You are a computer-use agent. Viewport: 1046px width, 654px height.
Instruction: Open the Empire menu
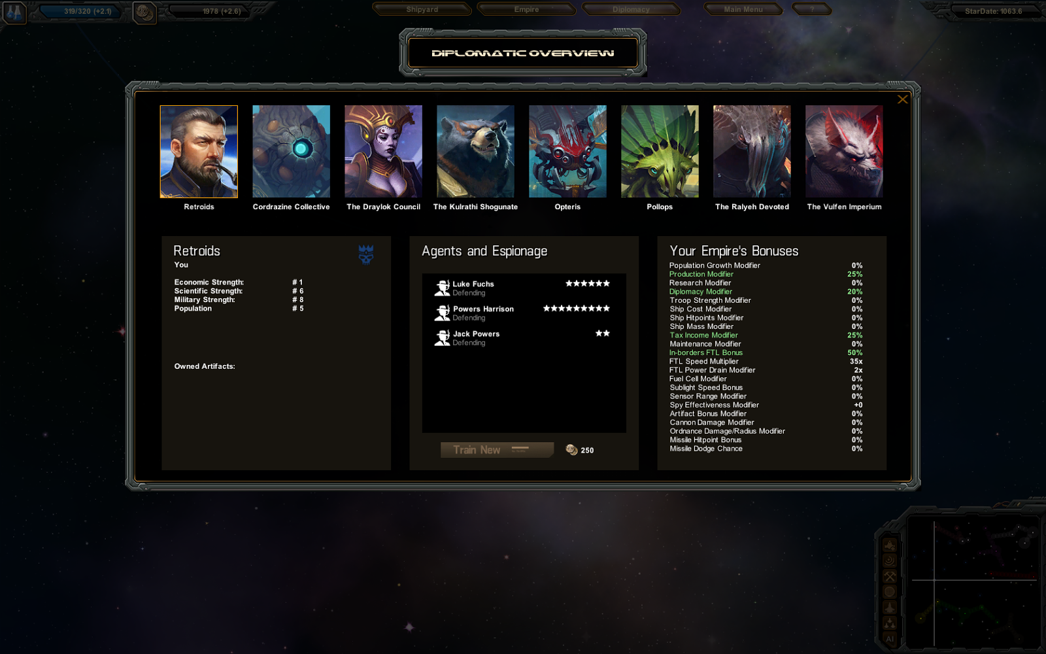pos(526,9)
